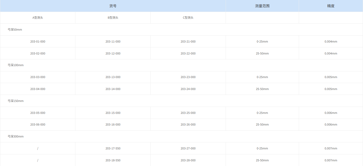
Task: Click the 弓深150mm group row label
Action: (x=16, y=101)
